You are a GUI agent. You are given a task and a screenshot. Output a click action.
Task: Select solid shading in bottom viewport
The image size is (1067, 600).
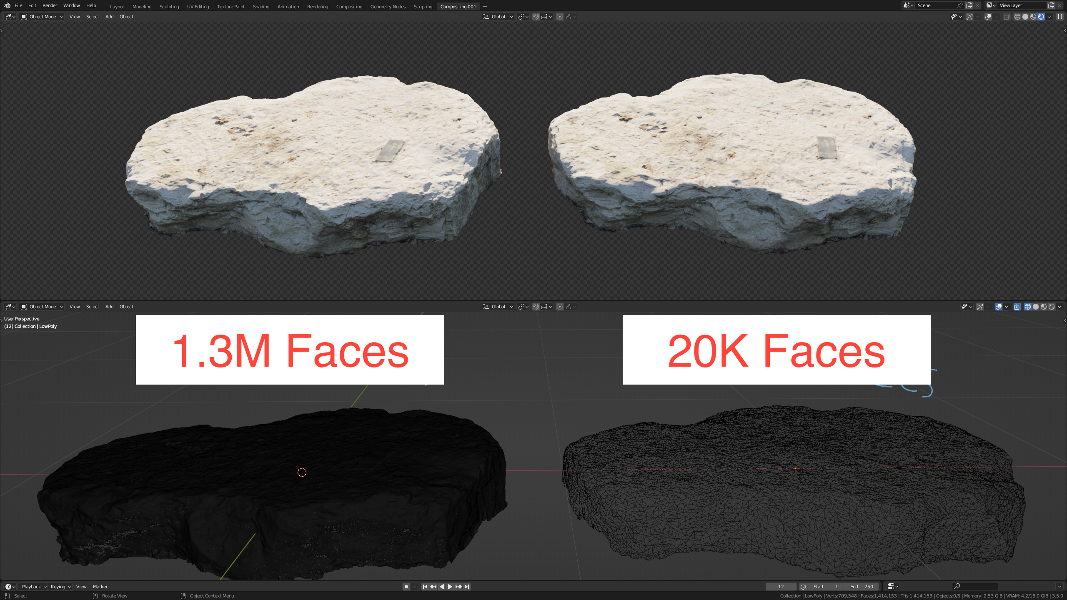pyautogui.click(x=1036, y=307)
